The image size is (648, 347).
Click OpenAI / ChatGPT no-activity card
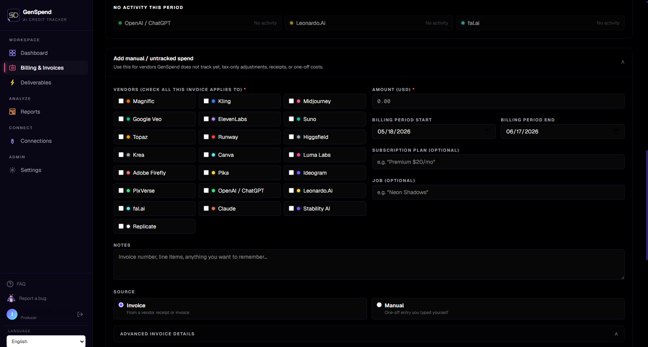coord(197,23)
